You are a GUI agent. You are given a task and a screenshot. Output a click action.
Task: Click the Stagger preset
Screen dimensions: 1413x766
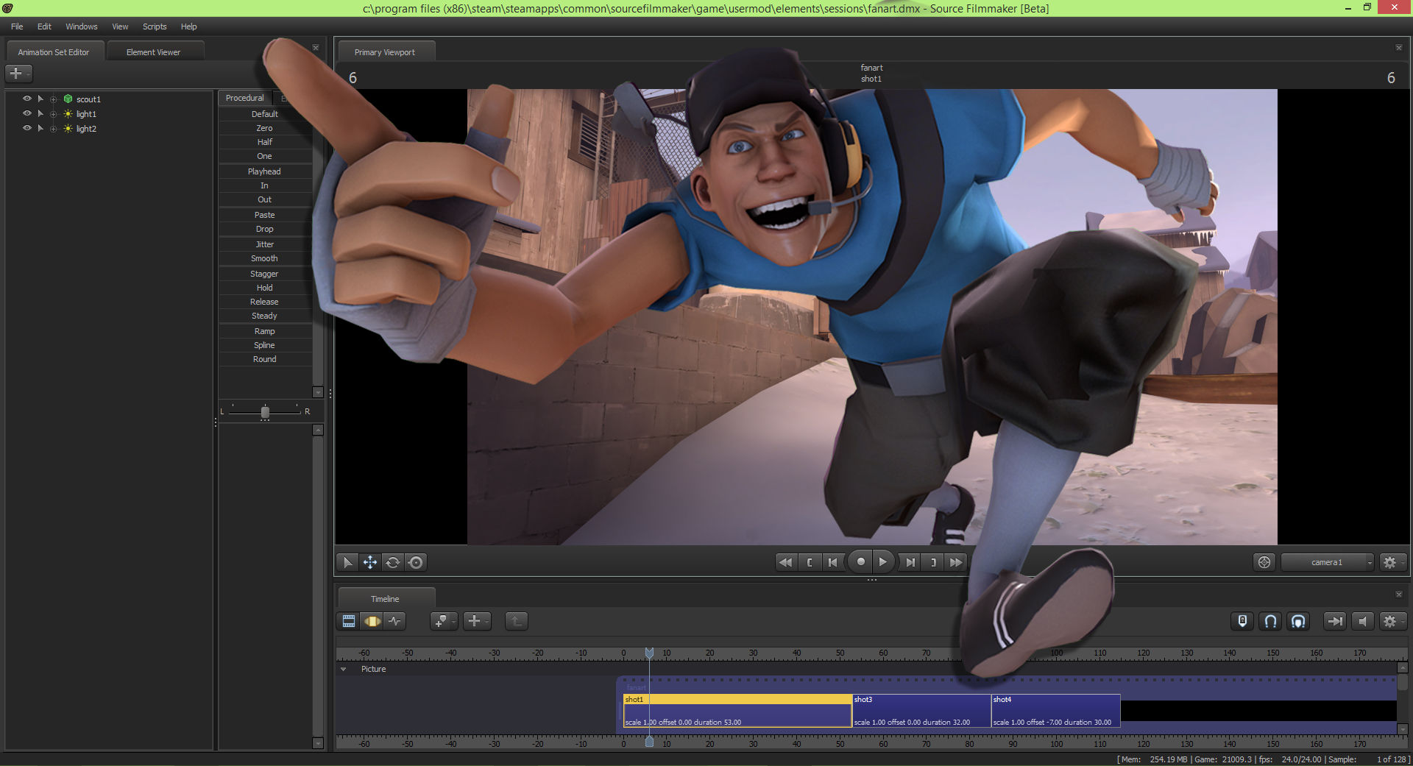coord(265,274)
